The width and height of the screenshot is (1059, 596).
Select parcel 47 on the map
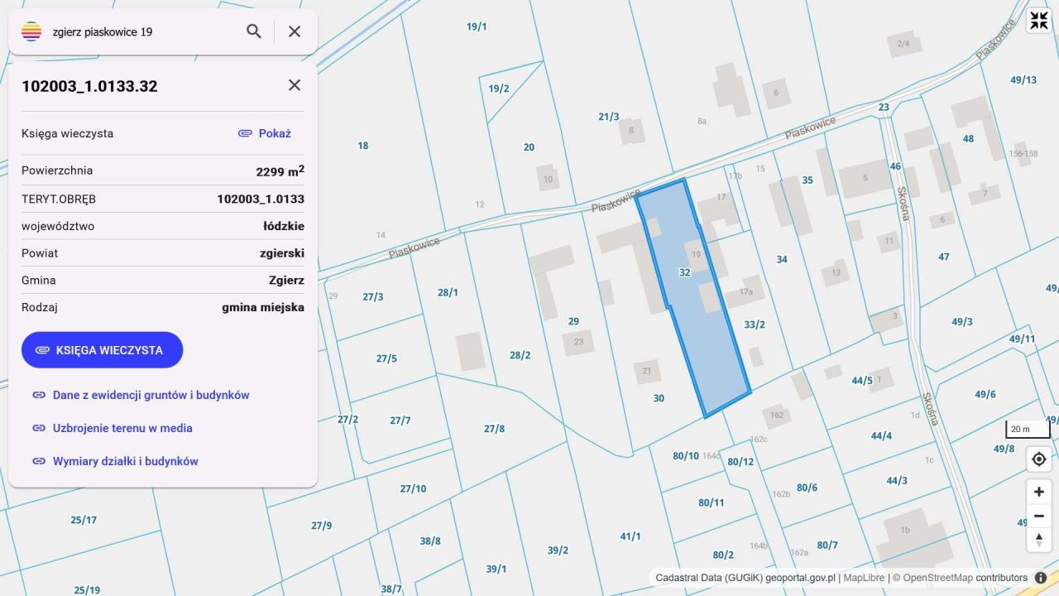[944, 257]
